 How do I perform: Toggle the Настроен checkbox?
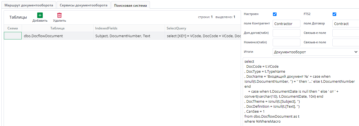(275, 14)
